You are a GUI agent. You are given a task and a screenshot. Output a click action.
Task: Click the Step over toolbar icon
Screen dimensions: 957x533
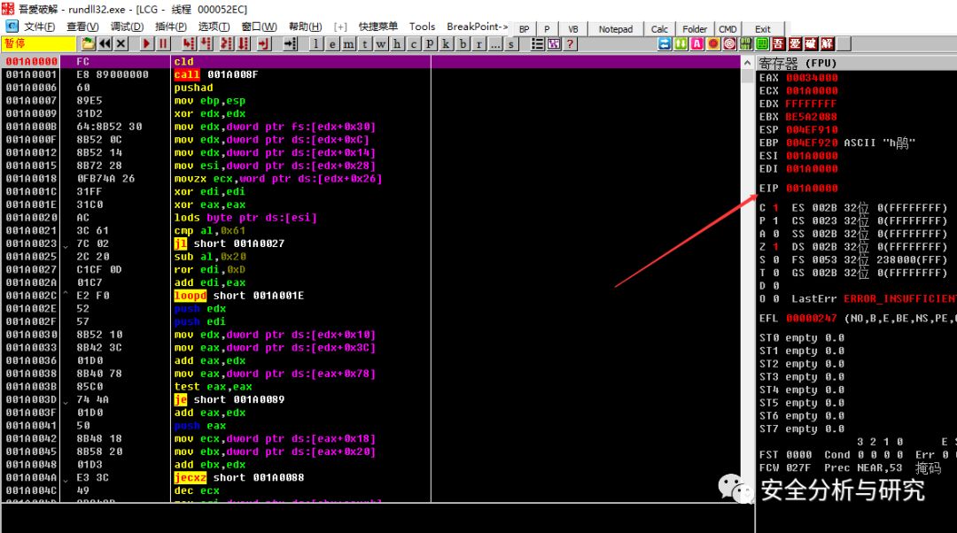pos(206,44)
